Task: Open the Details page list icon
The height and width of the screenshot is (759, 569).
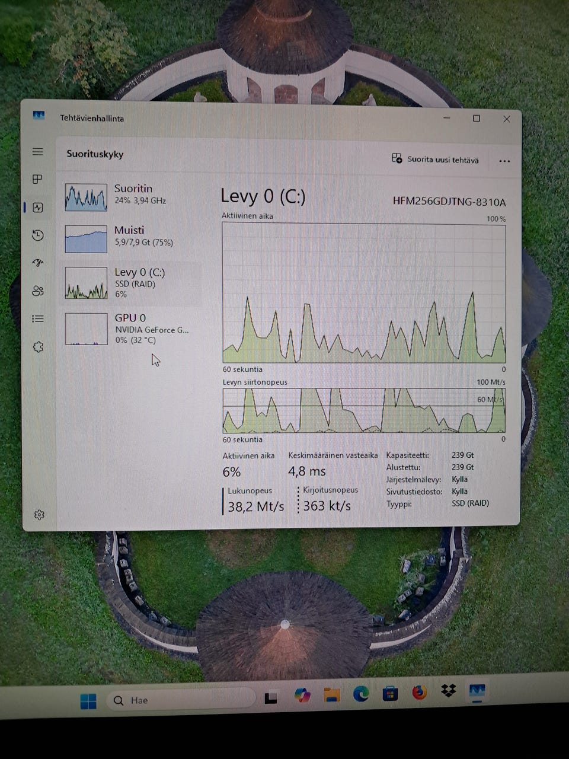Action: click(38, 318)
